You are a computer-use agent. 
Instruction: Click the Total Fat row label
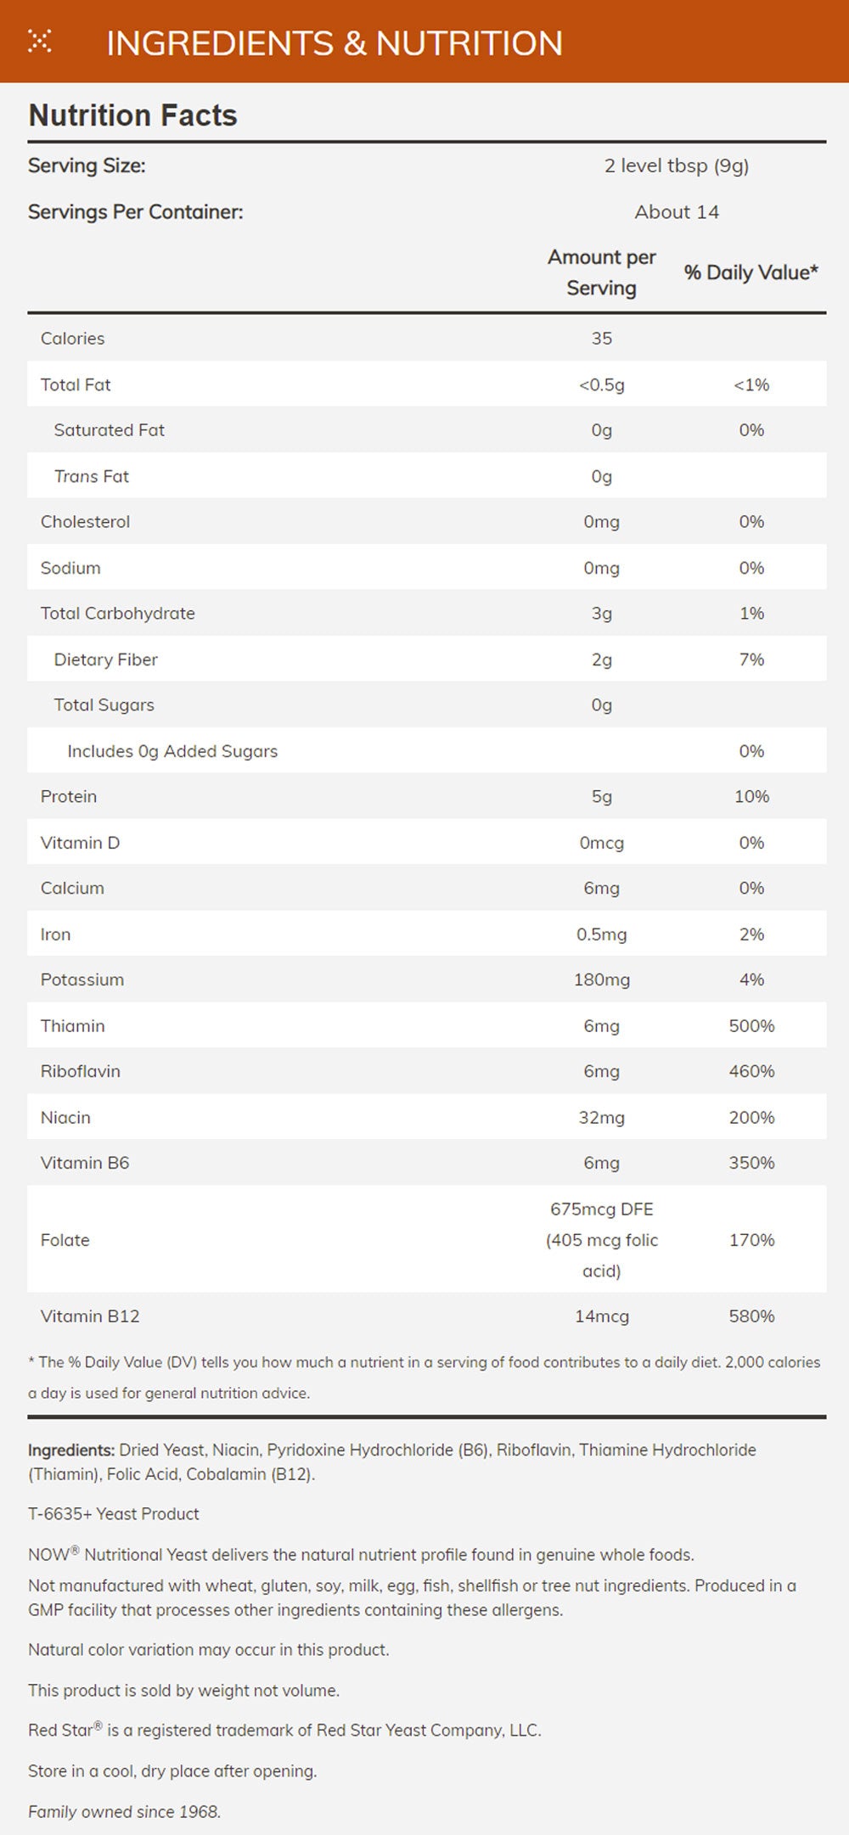pos(76,384)
